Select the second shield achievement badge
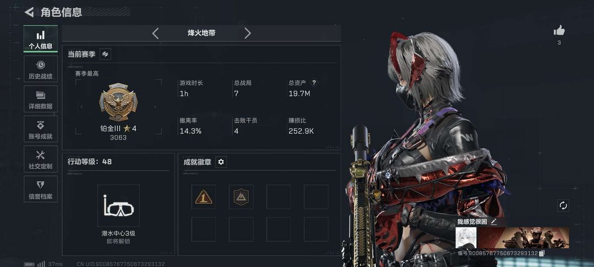This screenshot has width=594, height=267. [x=241, y=197]
